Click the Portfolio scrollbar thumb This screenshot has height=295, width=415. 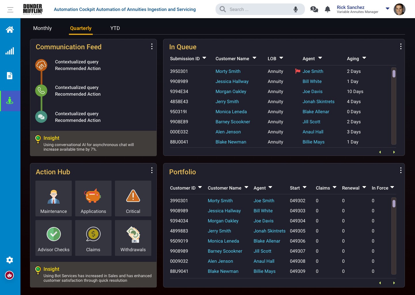[394, 204]
